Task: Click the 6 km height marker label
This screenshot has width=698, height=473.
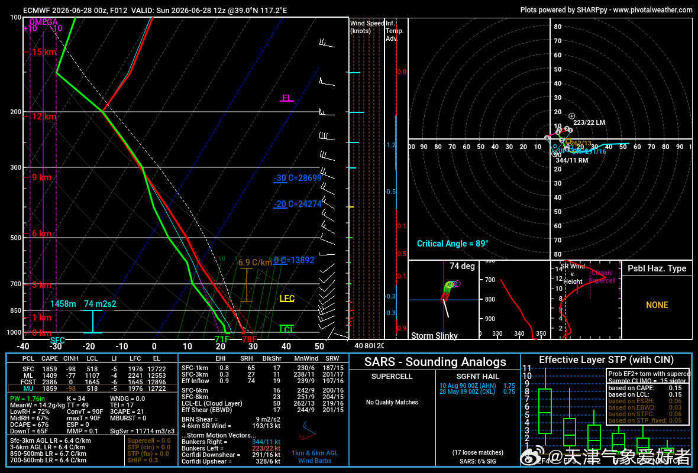Action: click(41, 234)
